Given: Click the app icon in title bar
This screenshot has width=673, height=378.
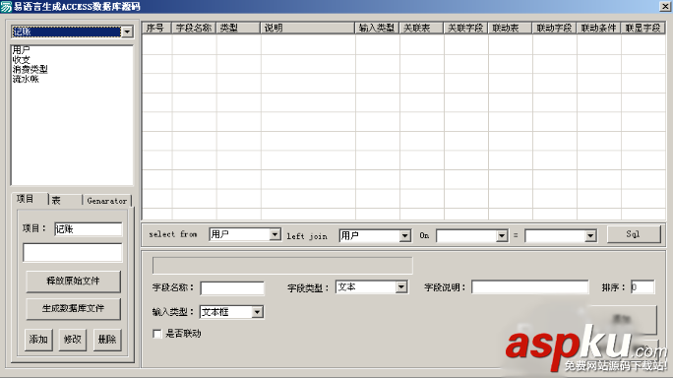Looking at the screenshot, I should 6,7.
